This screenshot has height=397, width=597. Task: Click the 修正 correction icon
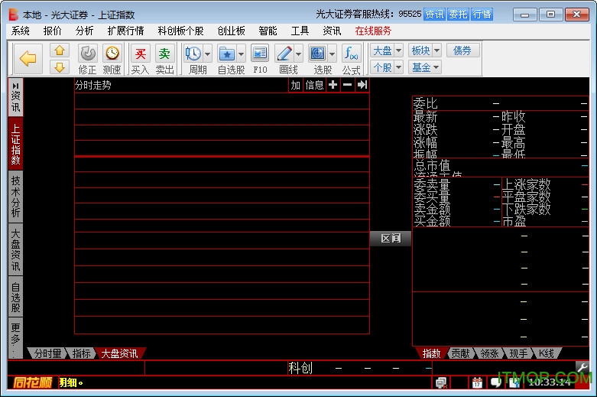pyautogui.click(x=88, y=54)
